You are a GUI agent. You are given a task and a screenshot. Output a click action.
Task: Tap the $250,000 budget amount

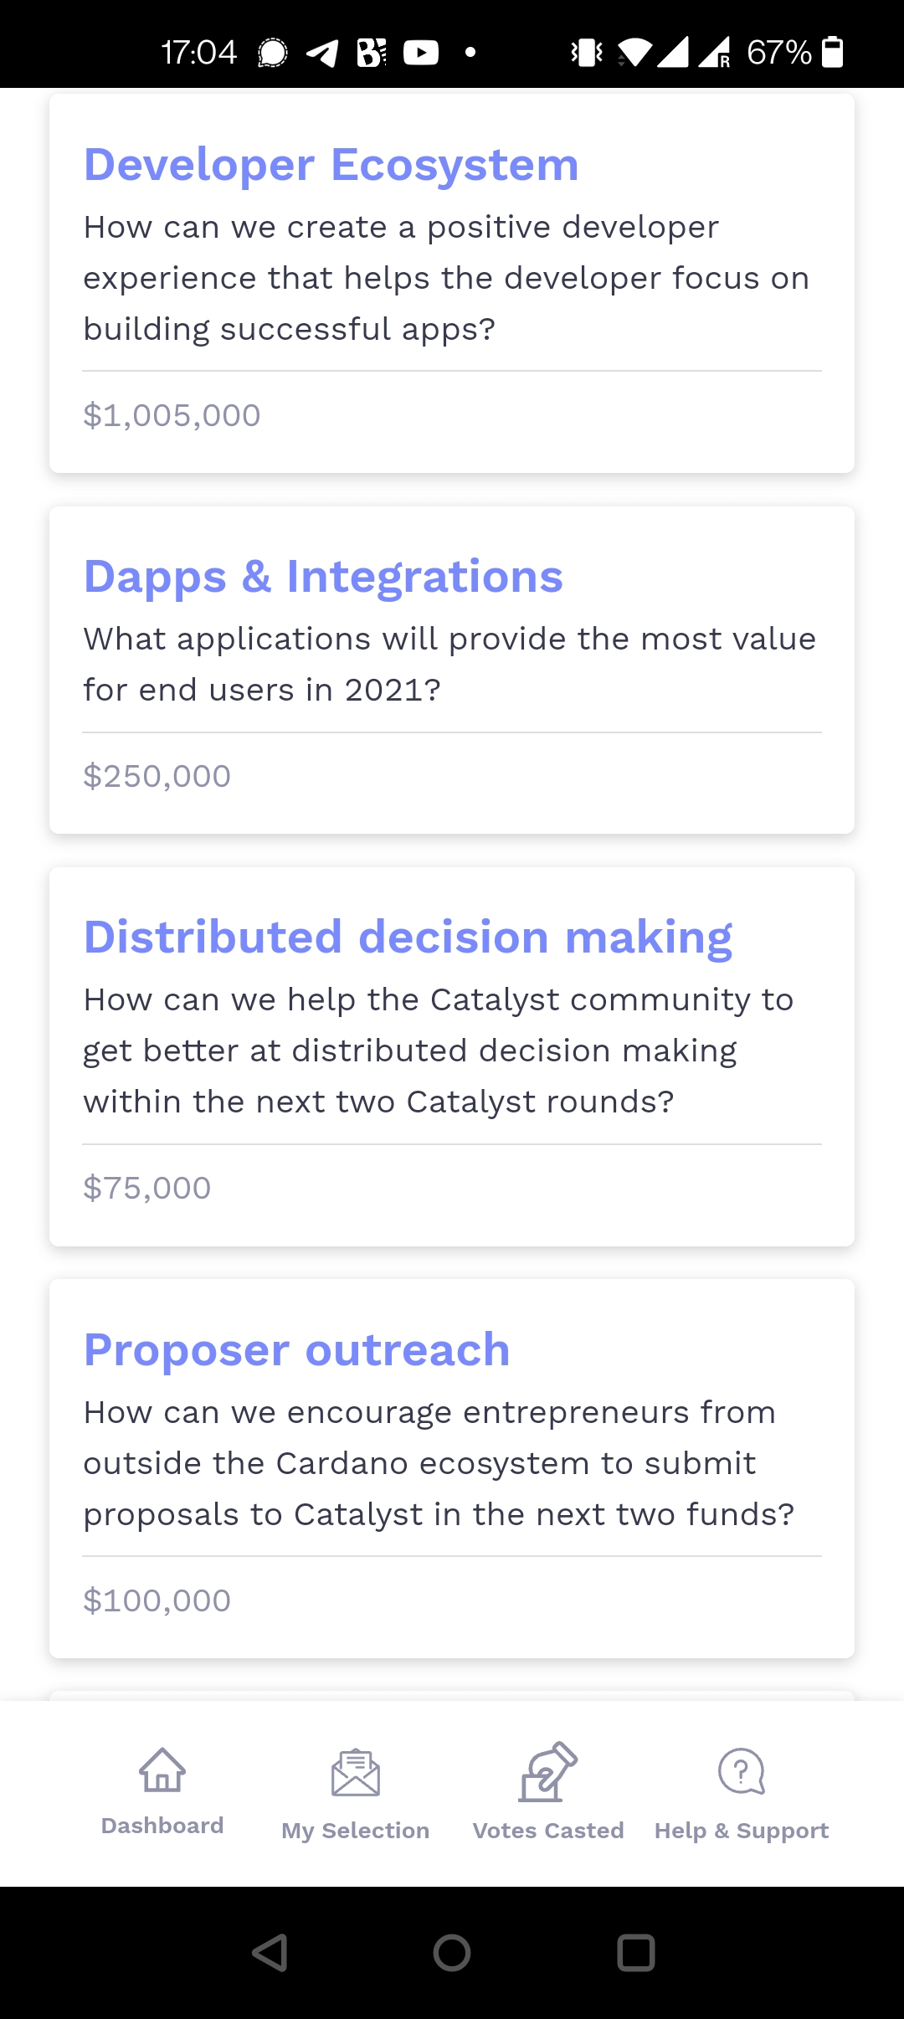click(x=157, y=776)
